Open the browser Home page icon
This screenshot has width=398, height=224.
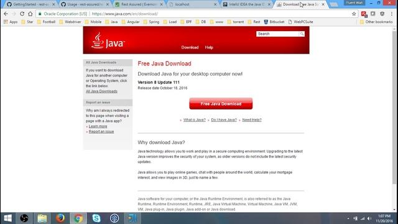pos(30,14)
